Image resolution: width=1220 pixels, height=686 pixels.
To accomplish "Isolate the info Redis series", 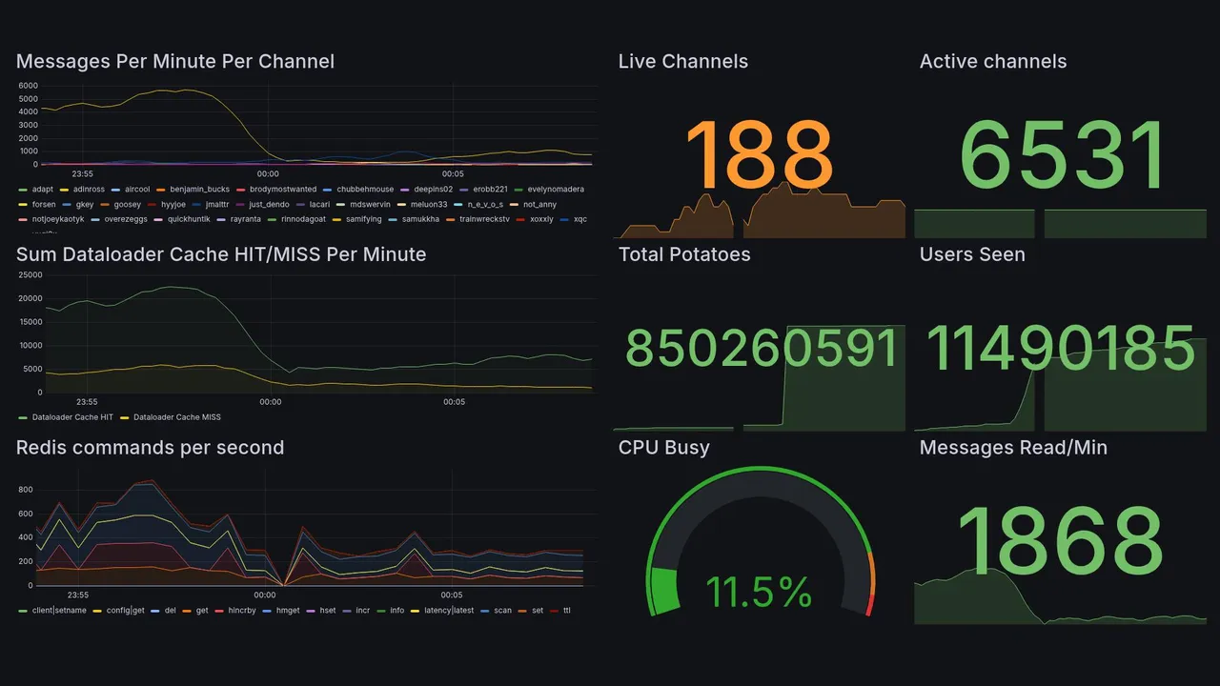I will 391,611.
